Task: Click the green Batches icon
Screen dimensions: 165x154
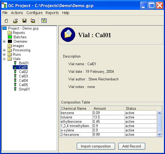Action: pos(10,37)
